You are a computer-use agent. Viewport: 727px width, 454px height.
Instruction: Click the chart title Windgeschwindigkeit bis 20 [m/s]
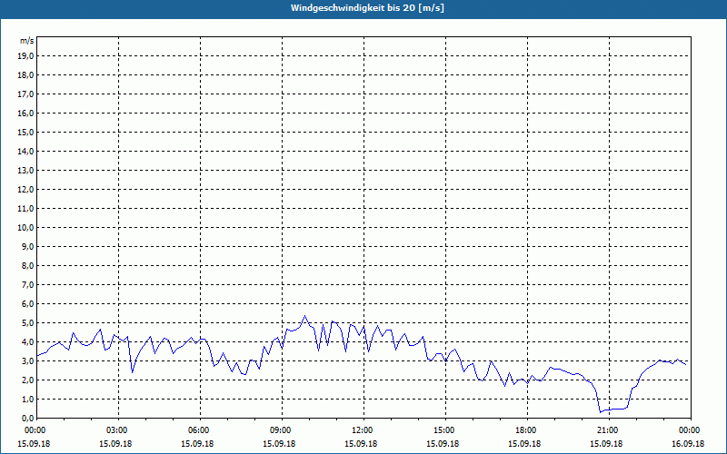tap(367, 8)
